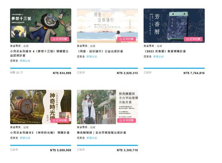The width and height of the screenshot is (222, 163).
Task: Click 紅利回饋 badge on 陳燕麟醫師 card
Action: (x=126, y=120)
